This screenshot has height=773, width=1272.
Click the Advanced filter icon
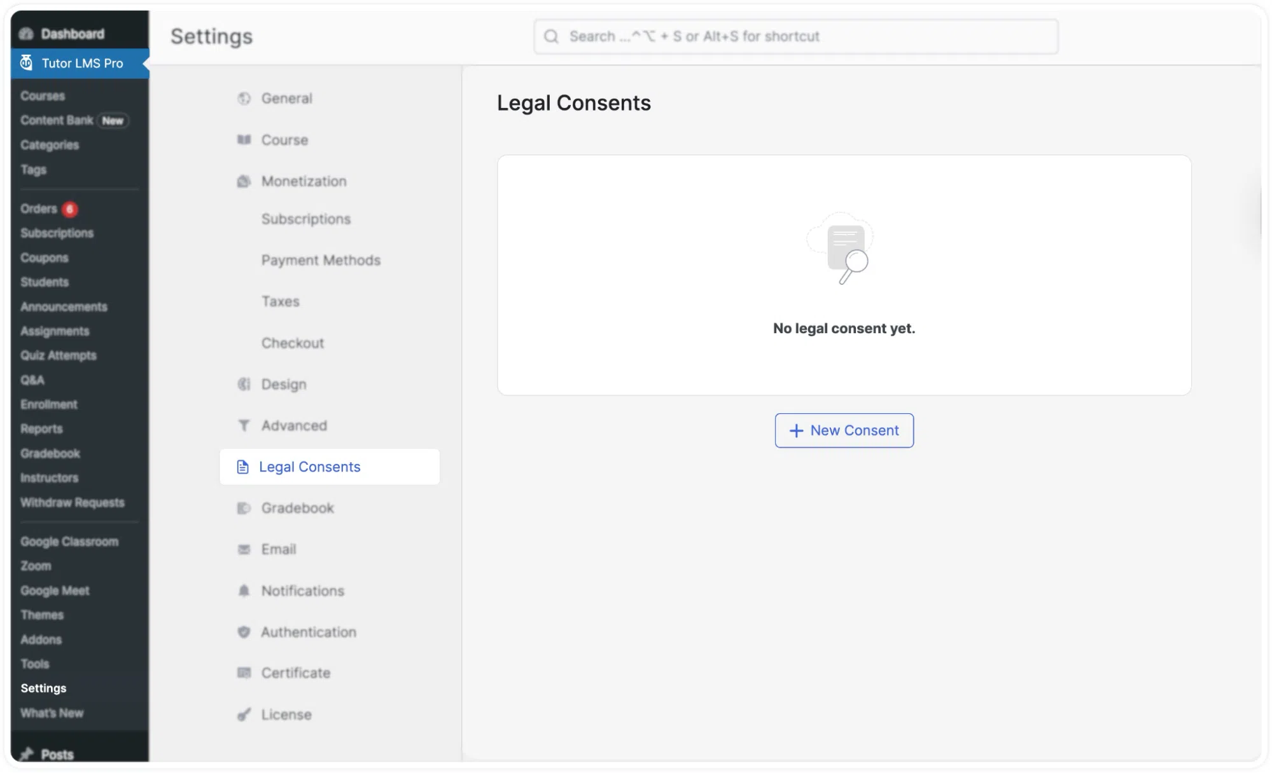244,425
